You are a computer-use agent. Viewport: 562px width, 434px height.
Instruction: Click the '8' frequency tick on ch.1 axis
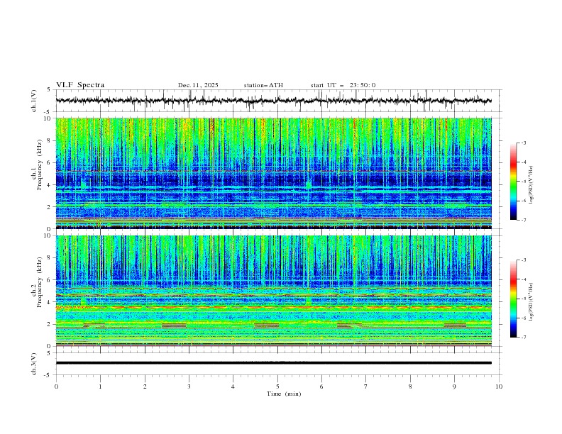(49, 140)
